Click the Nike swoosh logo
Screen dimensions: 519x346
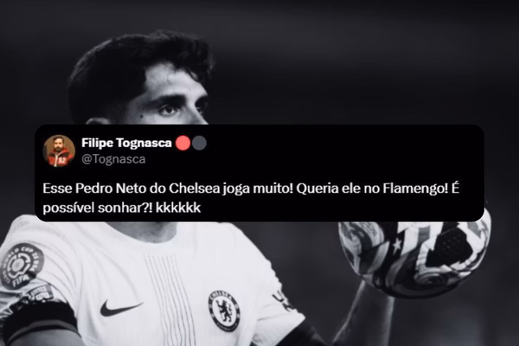coord(120,308)
